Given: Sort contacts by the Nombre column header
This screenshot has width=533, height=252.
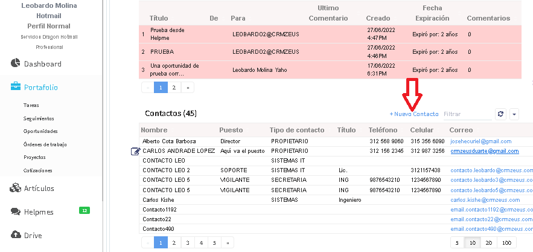Looking at the screenshot, I should 153,130.
